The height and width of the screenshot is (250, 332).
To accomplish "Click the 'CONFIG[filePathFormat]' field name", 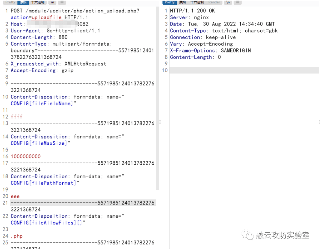I will [43, 183].
